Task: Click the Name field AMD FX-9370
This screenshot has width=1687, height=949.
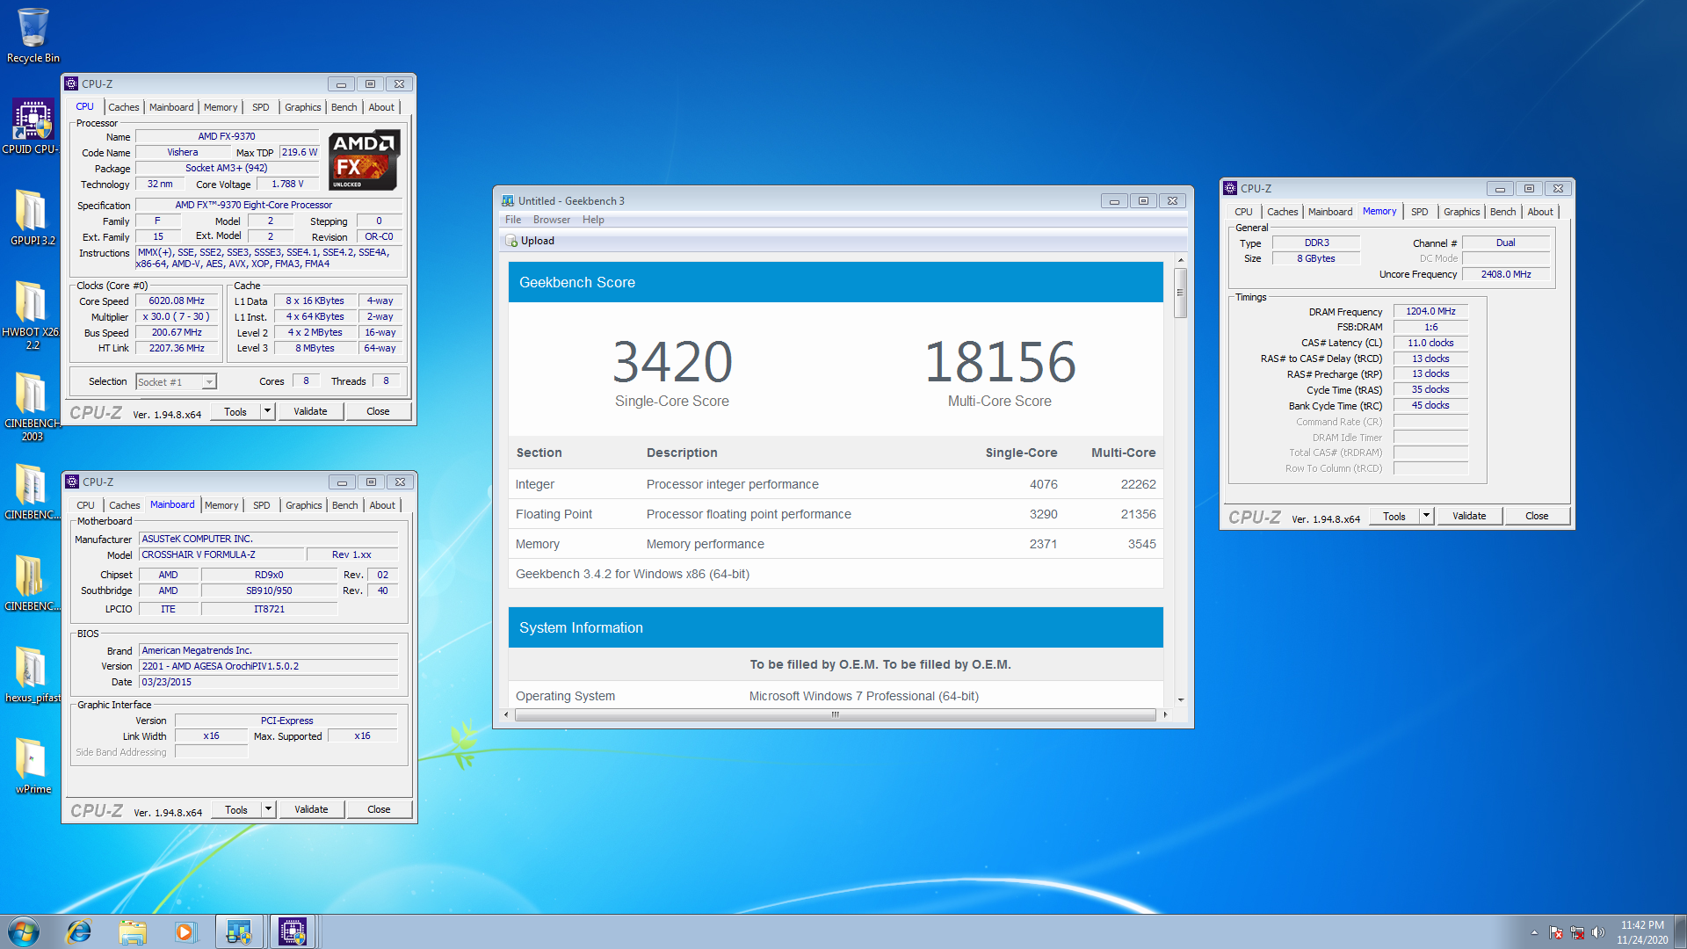Action: [227, 136]
